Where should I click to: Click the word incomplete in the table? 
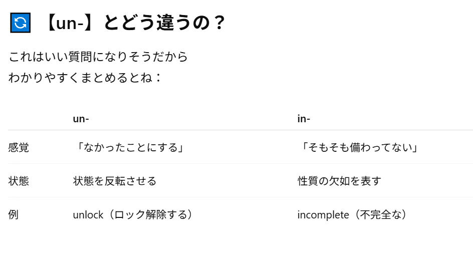click(323, 215)
